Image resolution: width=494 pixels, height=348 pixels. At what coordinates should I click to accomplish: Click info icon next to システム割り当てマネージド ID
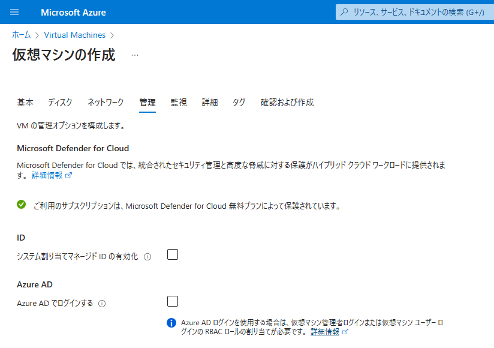click(x=147, y=257)
